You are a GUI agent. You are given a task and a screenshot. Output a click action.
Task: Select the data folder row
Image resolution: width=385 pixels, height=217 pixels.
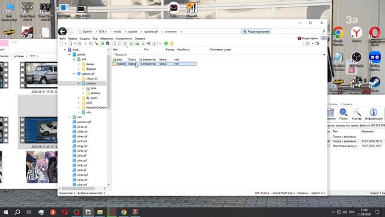[x=155, y=60]
